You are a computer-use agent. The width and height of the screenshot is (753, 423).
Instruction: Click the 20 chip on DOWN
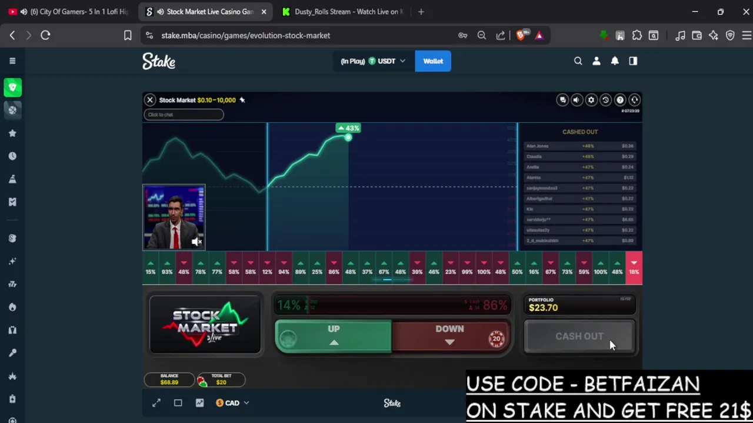click(497, 338)
